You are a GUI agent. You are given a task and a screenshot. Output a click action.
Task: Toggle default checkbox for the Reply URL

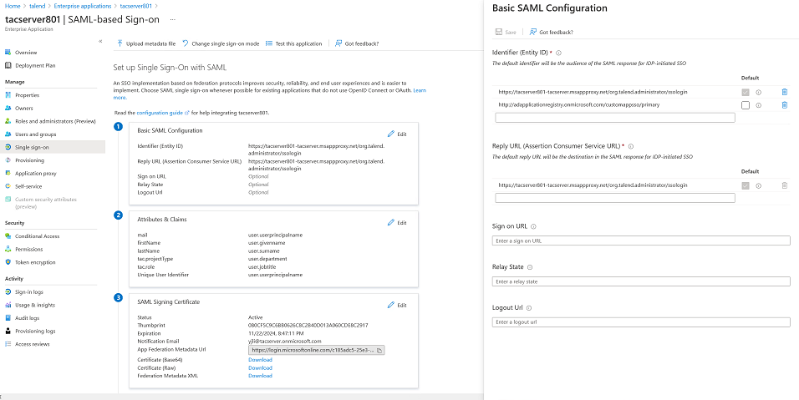click(x=746, y=185)
